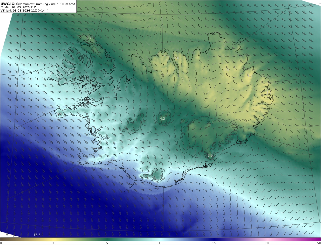The width and height of the screenshot is (321, 245).
Task: Click the VT: 03.03.2026 11Z (+14 h) line
Action: 24,11
